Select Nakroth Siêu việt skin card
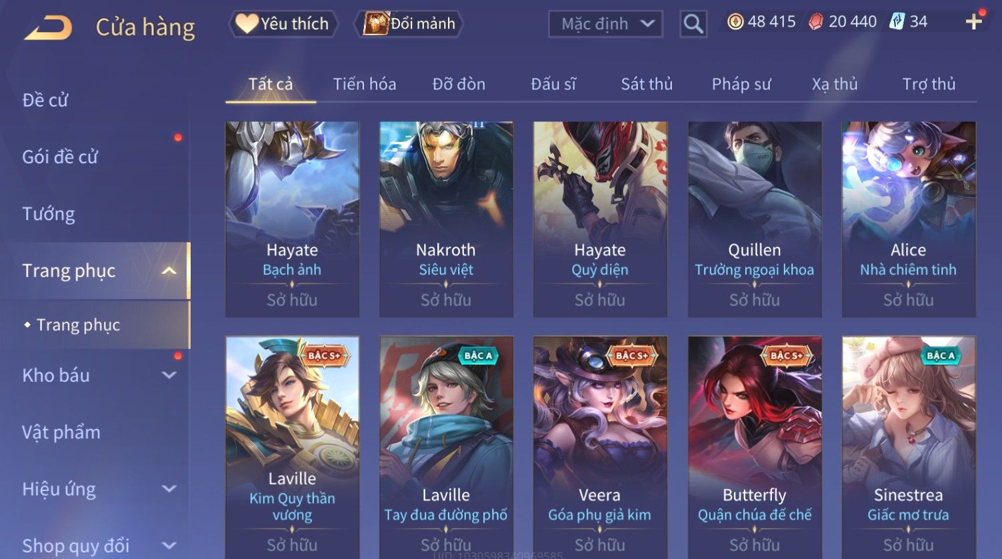 coord(446,219)
